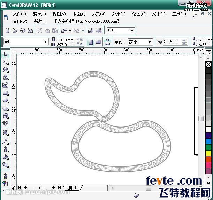Screen dimensions: 213x200
Task: Click the Redo arrow icon
Action: (77, 31)
